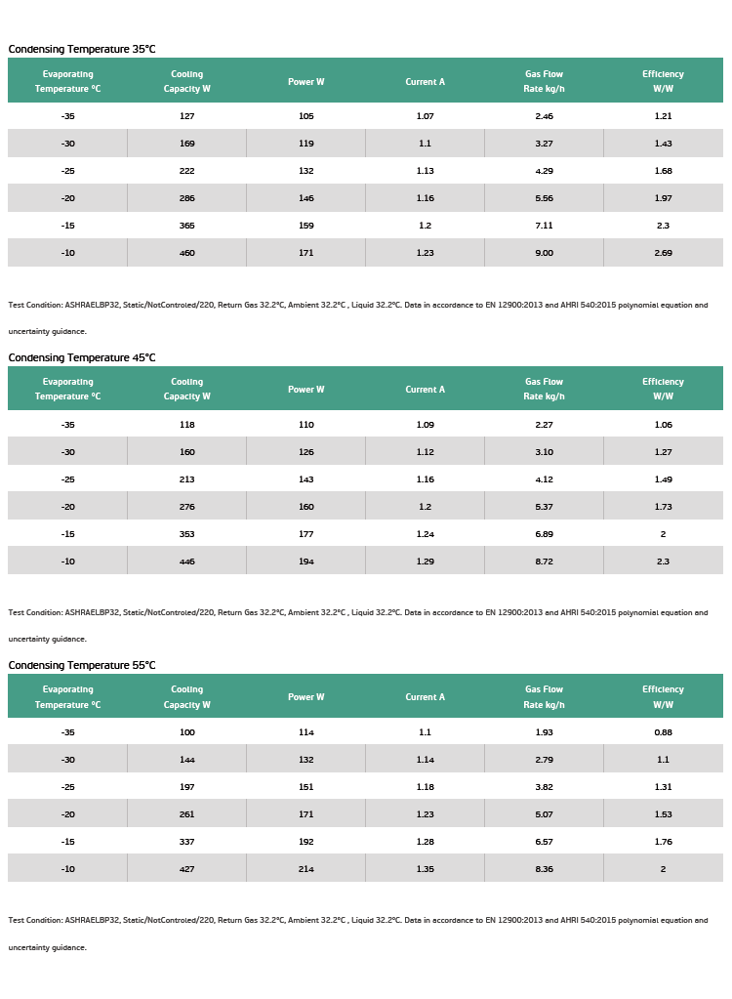Select power value 214 in 55°C table

306,869
